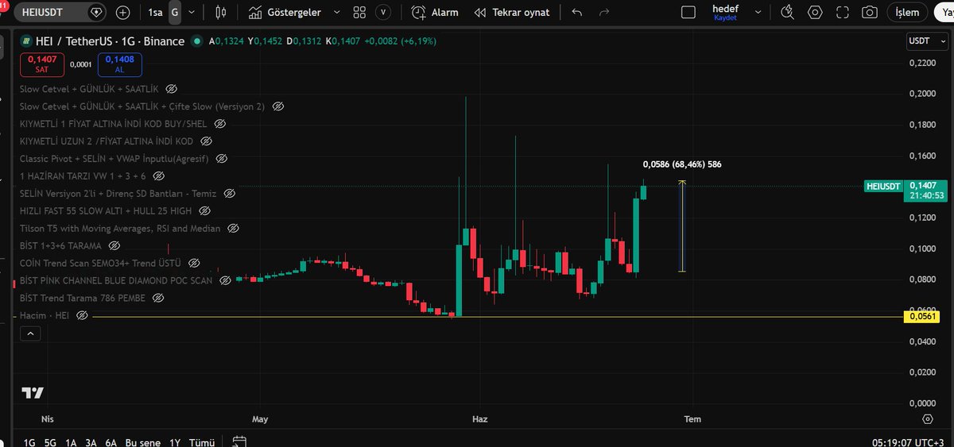Switch range to 1Y
Image resolution: width=954 pixels, height=447 pixels.
pyautogui.click(x=175, y=441)
